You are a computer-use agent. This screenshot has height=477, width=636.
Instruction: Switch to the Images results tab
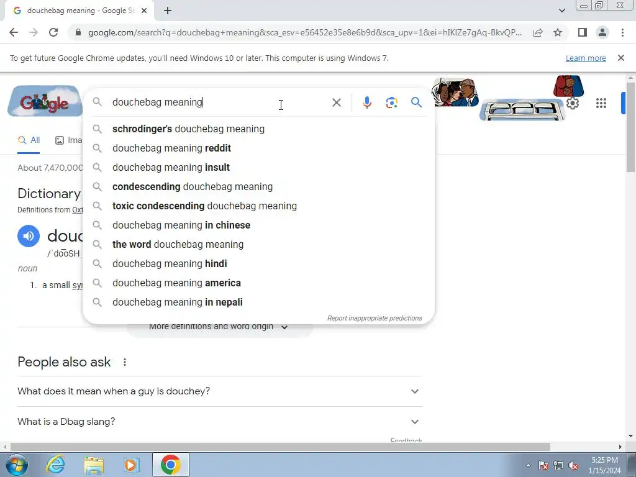point(69,140)
